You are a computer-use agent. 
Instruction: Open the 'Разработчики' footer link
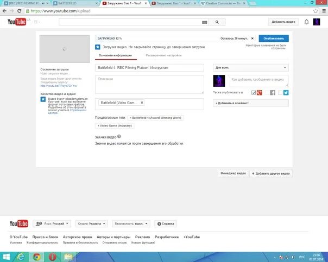(167, 237)
